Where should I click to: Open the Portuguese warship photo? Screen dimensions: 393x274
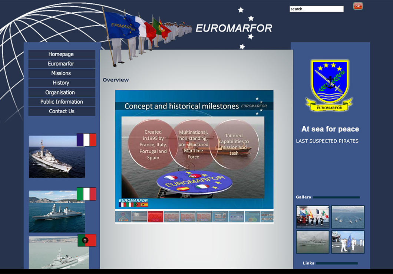click(59, 253)
